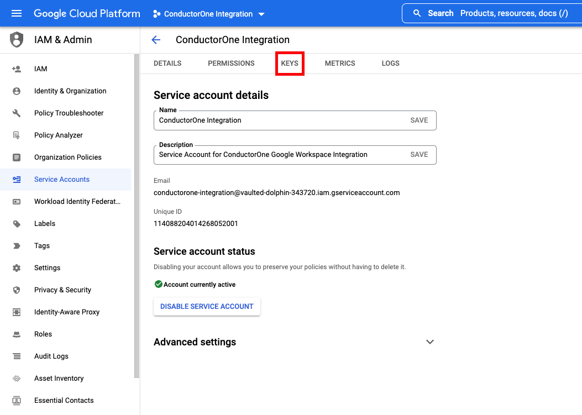Select Essential Contacts in the sidebar
The width and height of the screenshot is (582, 415).
pos(63,400)
